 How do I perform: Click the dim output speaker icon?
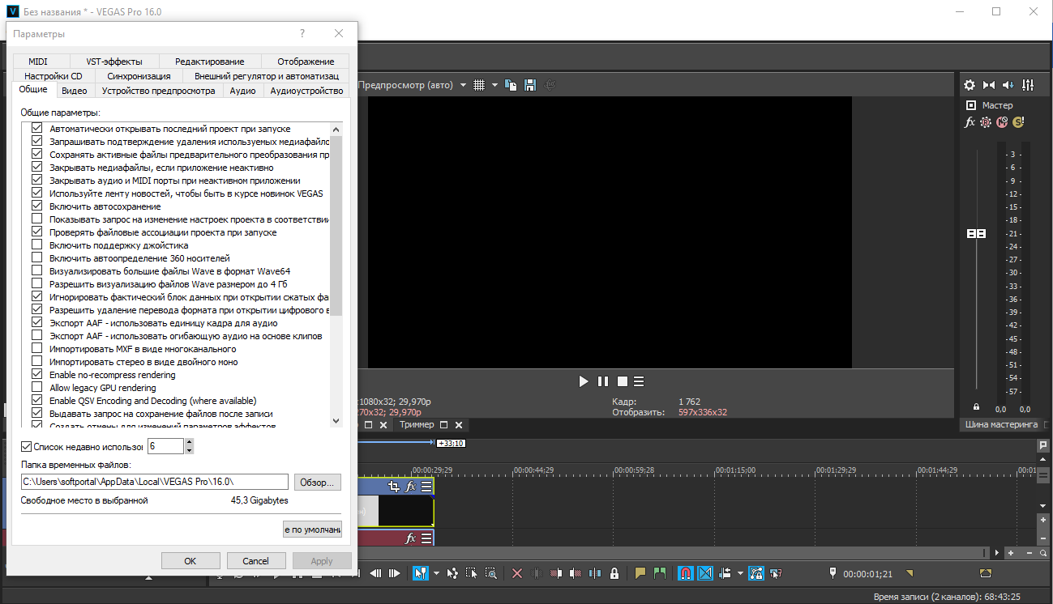[x=1008, y=85]
